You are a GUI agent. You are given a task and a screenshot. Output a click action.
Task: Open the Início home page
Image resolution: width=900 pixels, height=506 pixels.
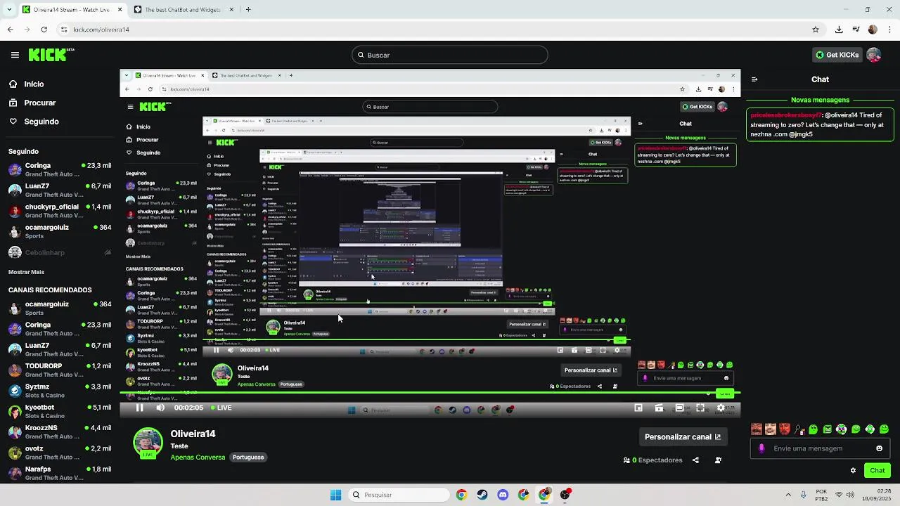pyautogui.click(x=26, y=84)
